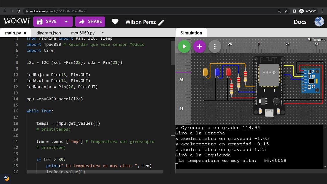The width and height of the screenshot is (327, 184).
Task: Select the resistor nearest the ESP32
Action: tap(245, 76)
